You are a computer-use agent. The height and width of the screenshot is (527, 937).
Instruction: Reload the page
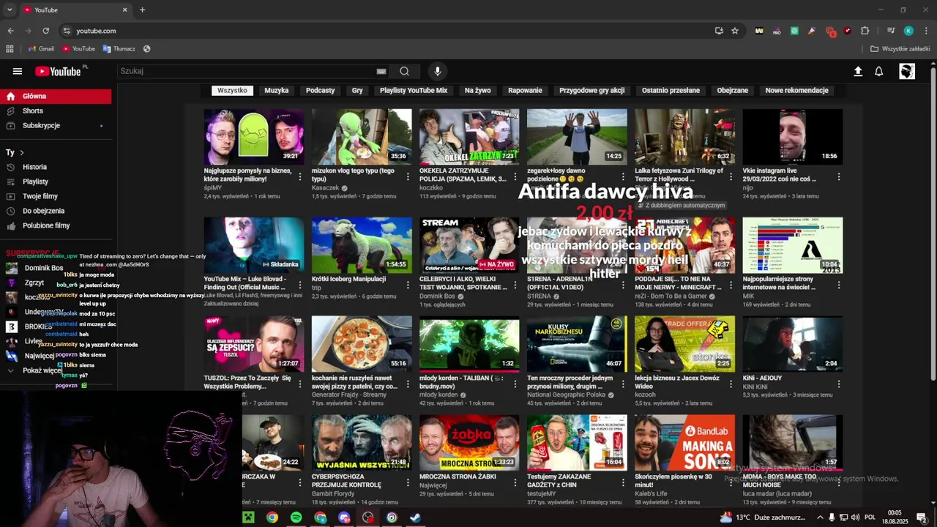(x=45, y=31)
